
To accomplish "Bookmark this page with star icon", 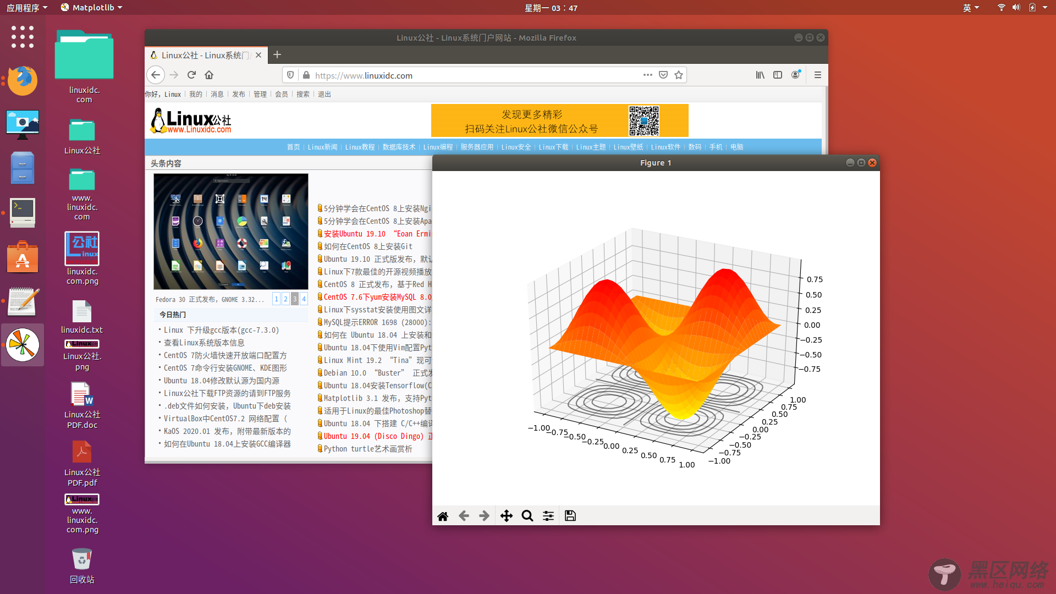I will coord(679,75).
